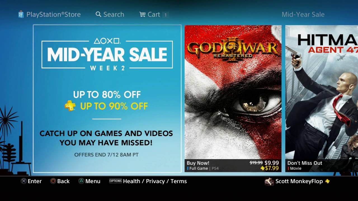The height and width of the screenshot is (201, 358).
Task: Click the Don't Miss Out label
Action: pyautogui.click(x=305, y=163)
